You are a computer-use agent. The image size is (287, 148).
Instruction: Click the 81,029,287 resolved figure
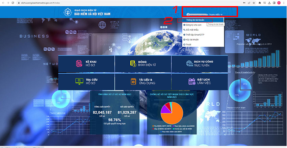127,112
